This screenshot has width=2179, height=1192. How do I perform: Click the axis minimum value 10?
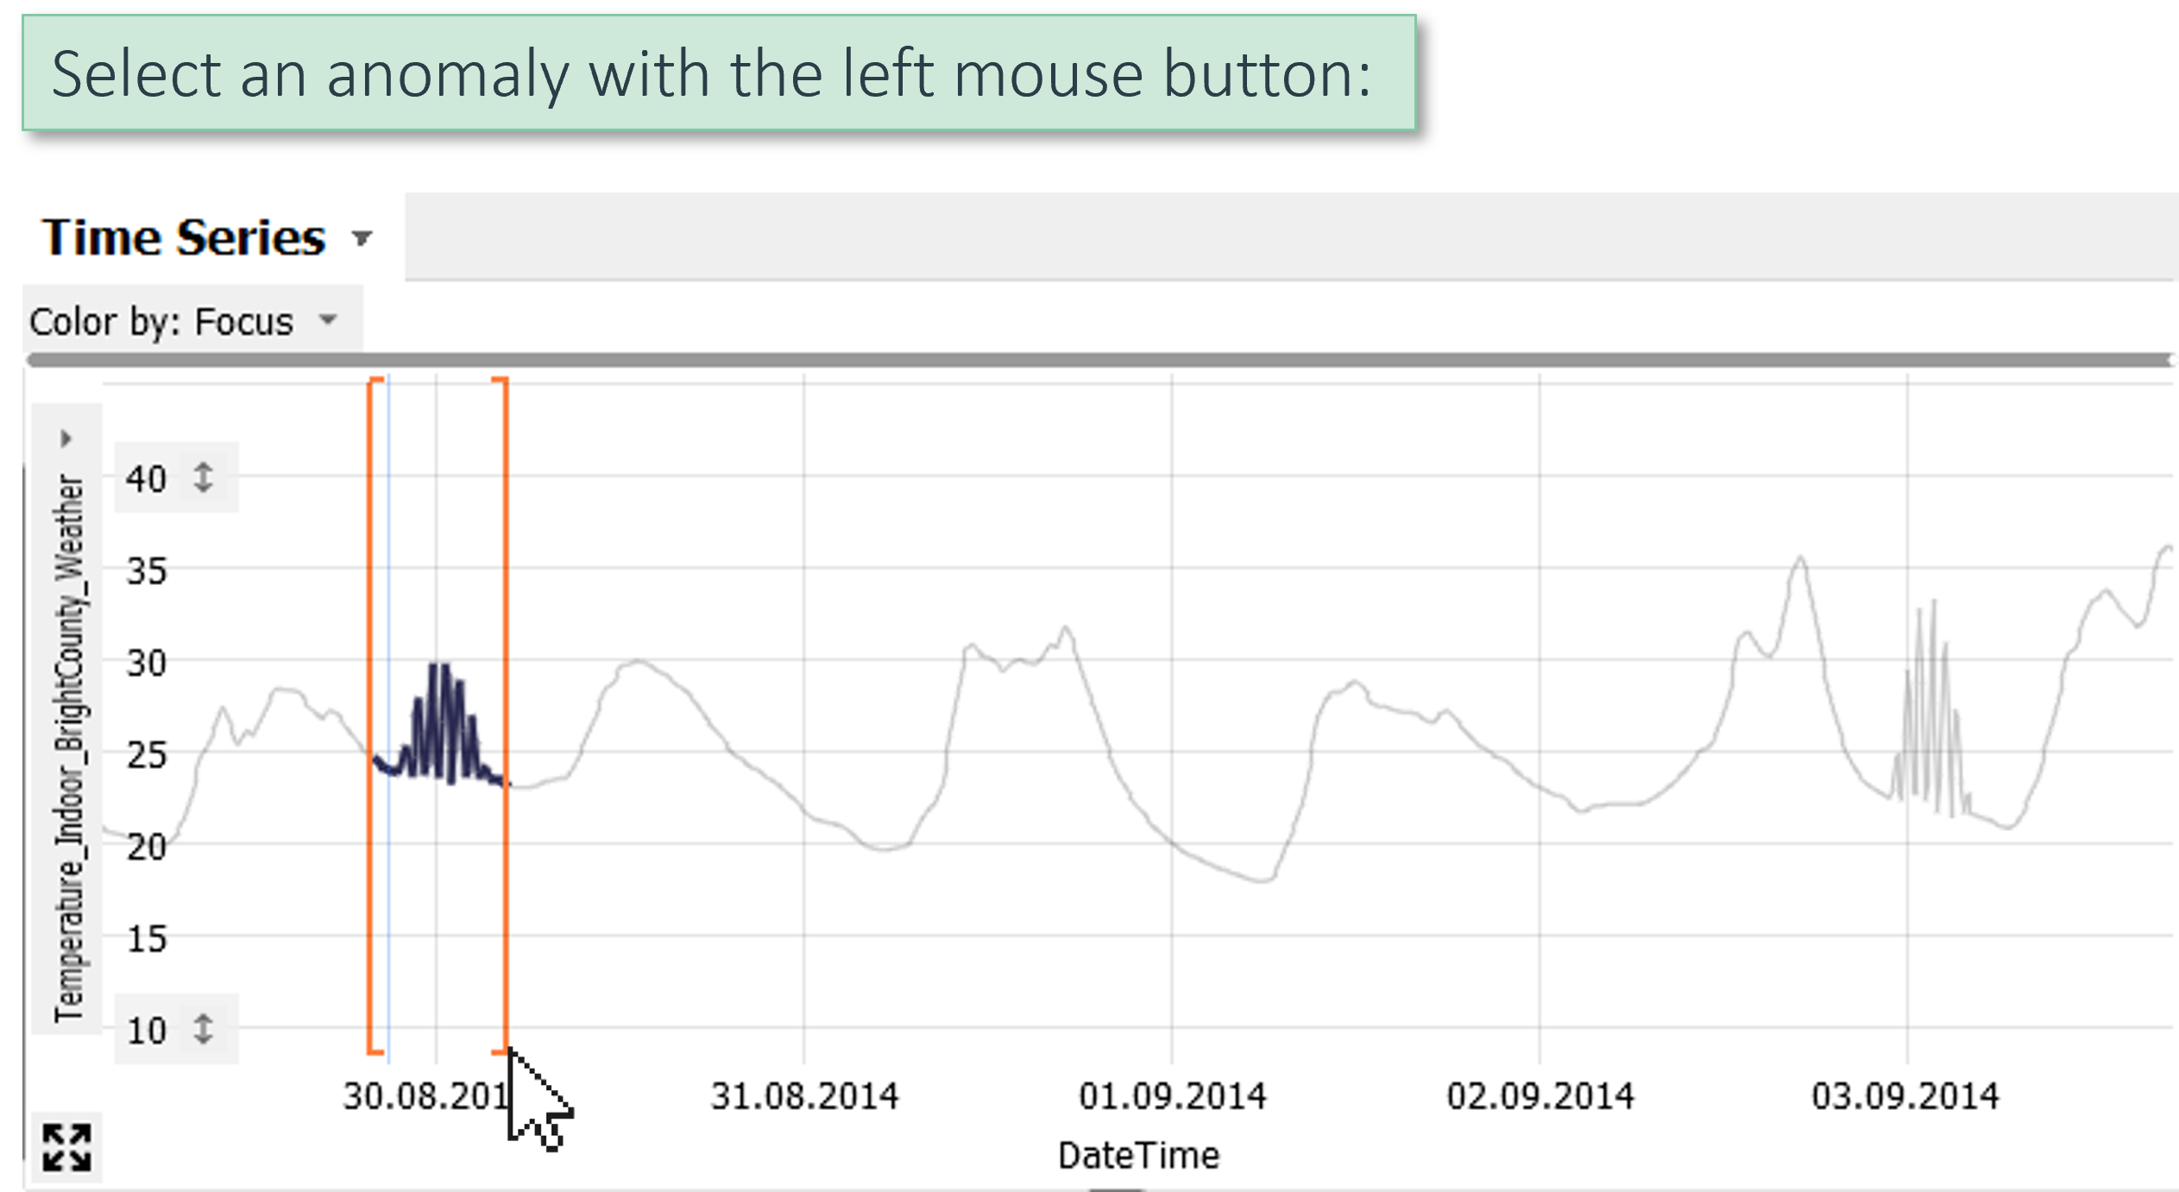pos(146,1031)
